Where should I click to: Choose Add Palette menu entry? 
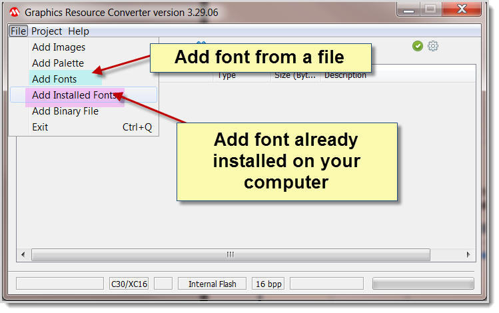point(84,63)
